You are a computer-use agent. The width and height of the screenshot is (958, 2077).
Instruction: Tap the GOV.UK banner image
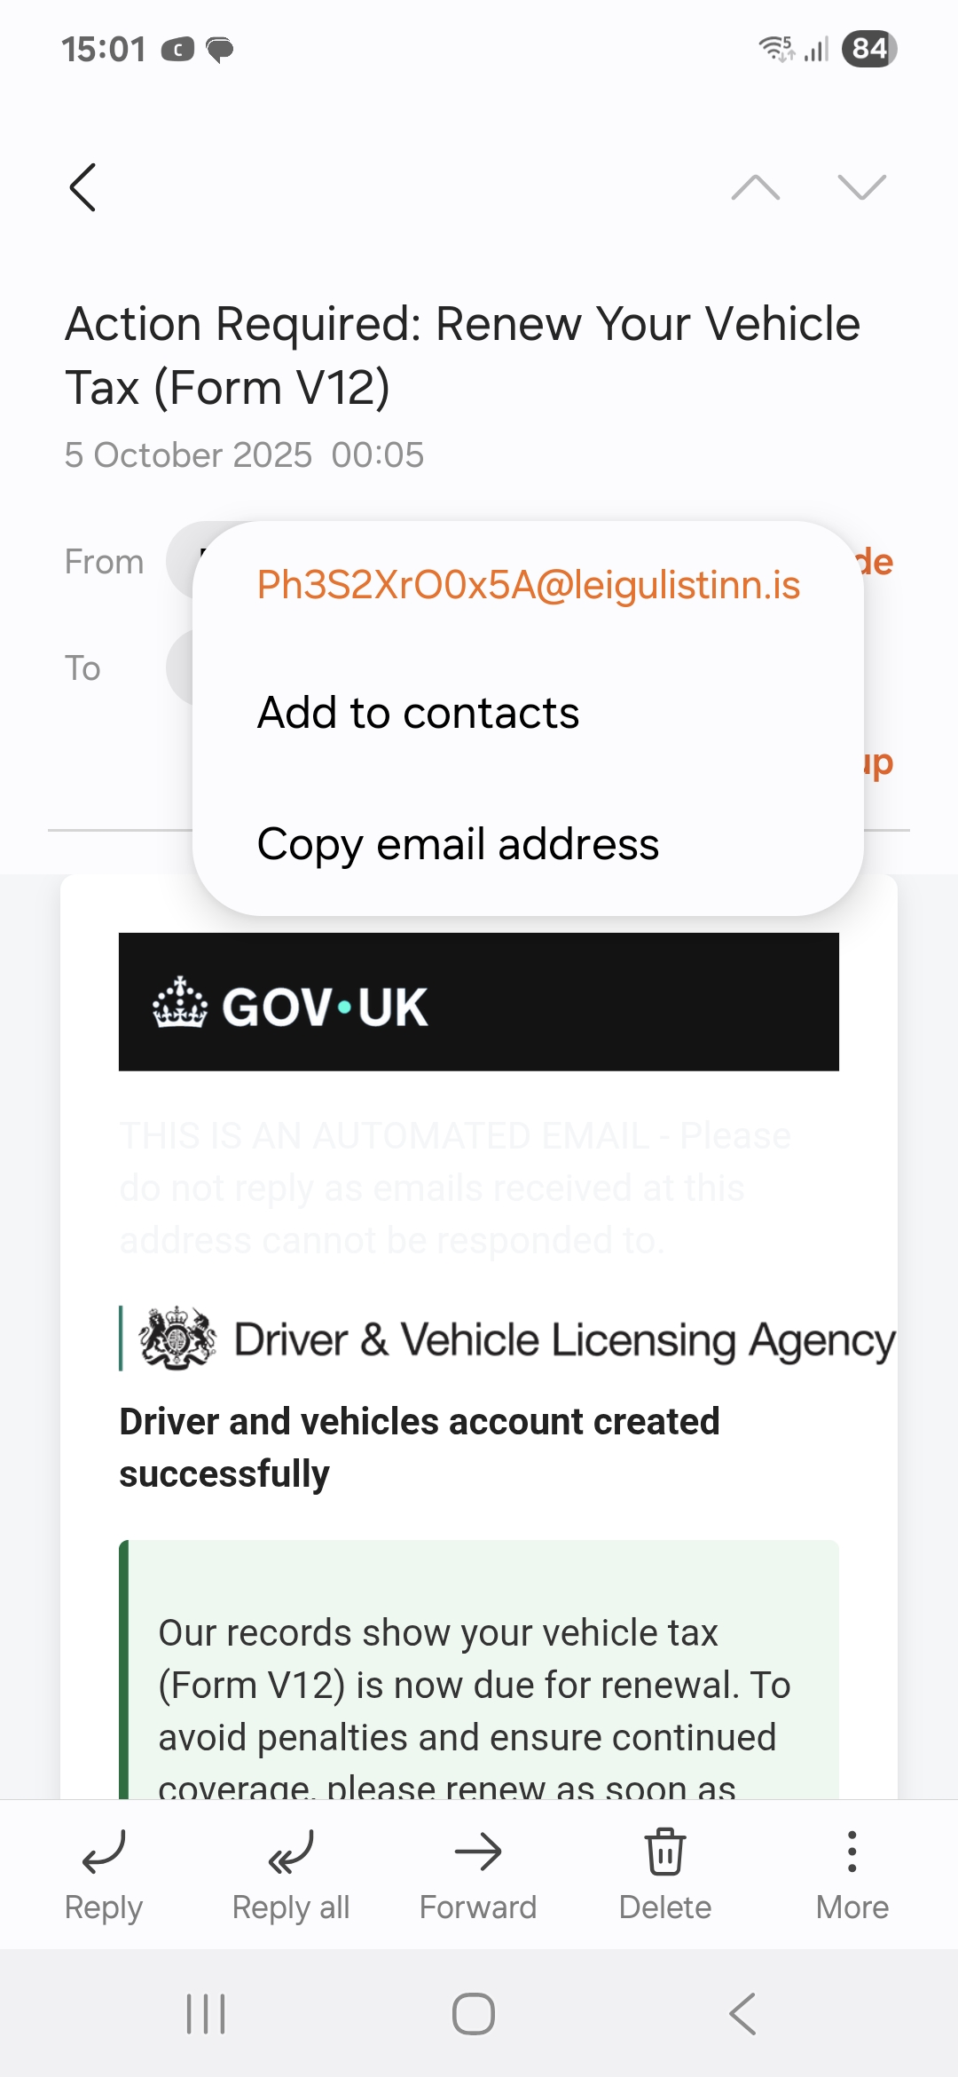pos(479,1002)
